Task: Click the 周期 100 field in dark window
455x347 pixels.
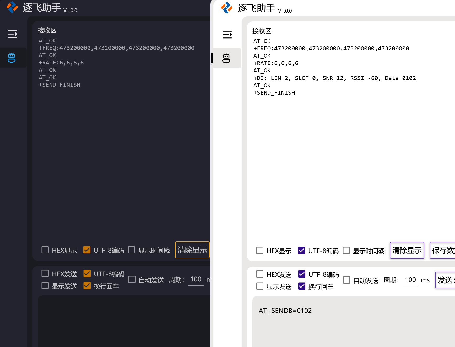Action: 196,279
